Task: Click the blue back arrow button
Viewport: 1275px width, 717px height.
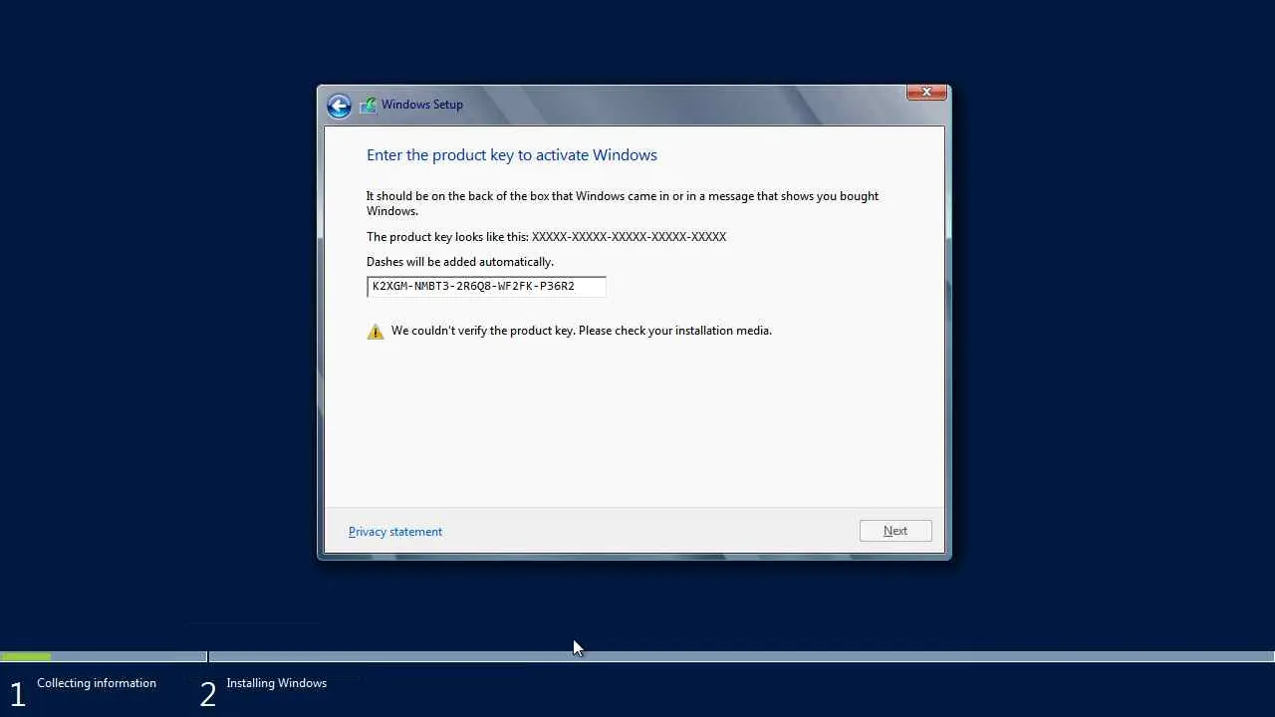Action: coord(339,106)
